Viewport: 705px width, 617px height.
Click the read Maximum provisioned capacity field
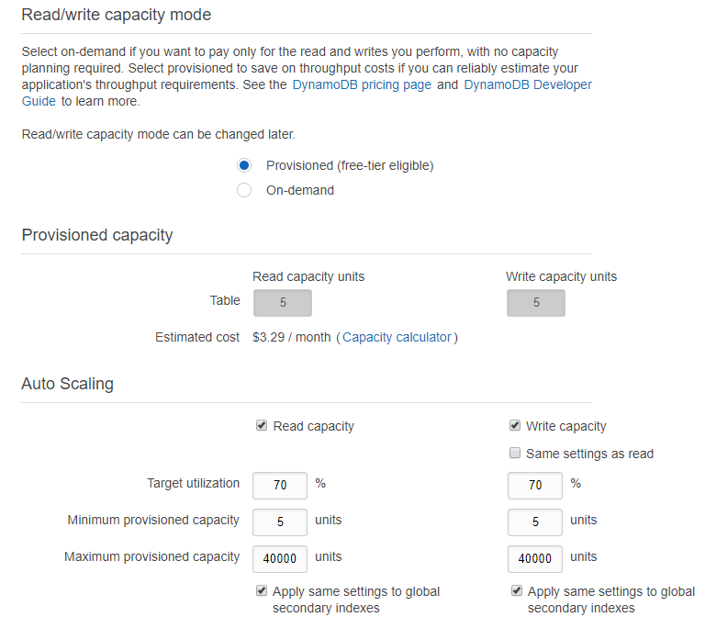point(280,558)
